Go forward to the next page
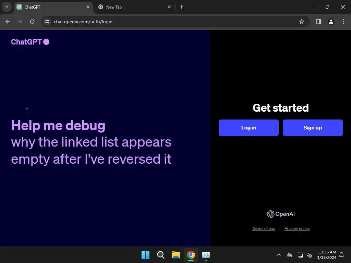The width and height of the screenshot is (351, 263). [x=20, y=22]
